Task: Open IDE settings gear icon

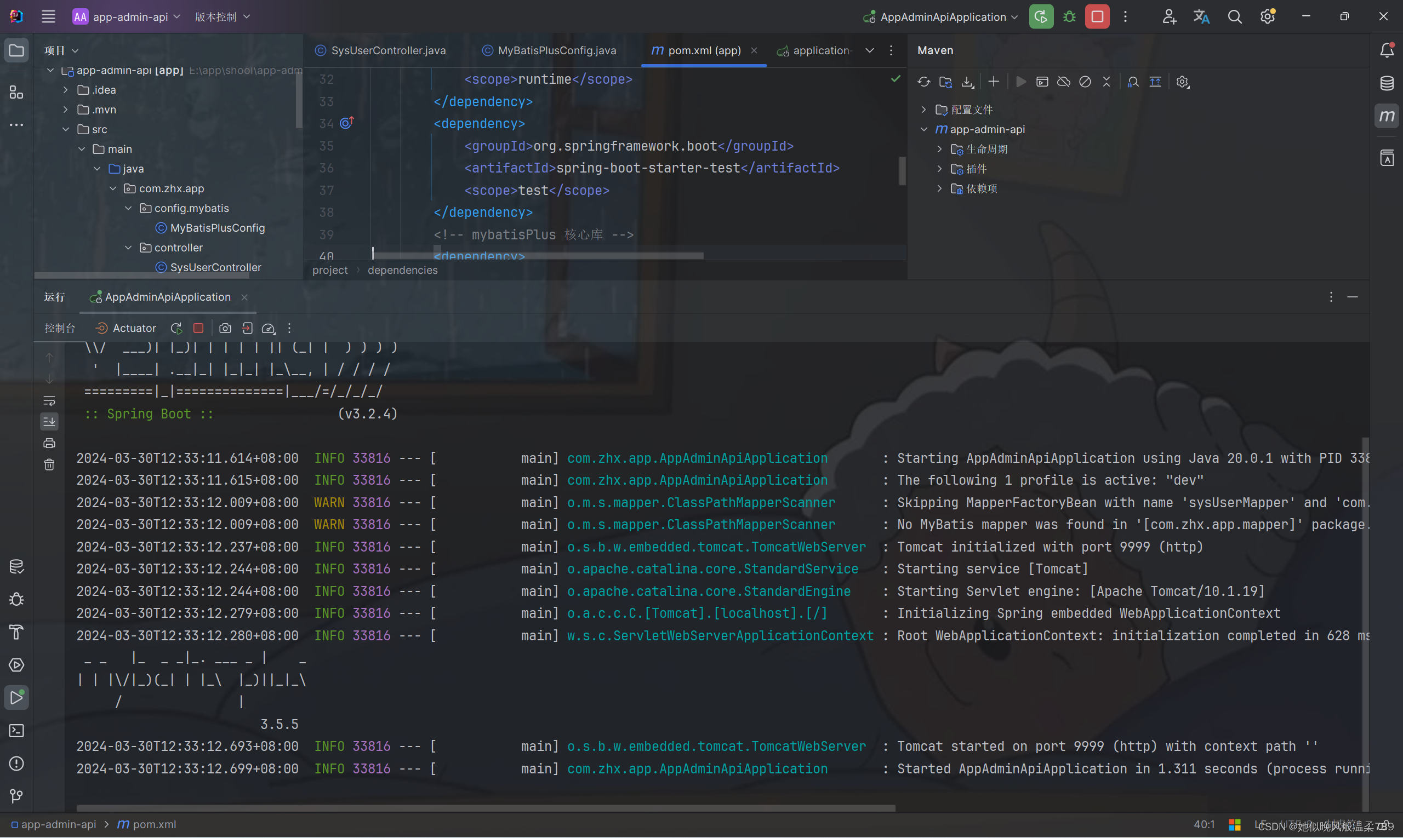Action: pos(1268,16)
